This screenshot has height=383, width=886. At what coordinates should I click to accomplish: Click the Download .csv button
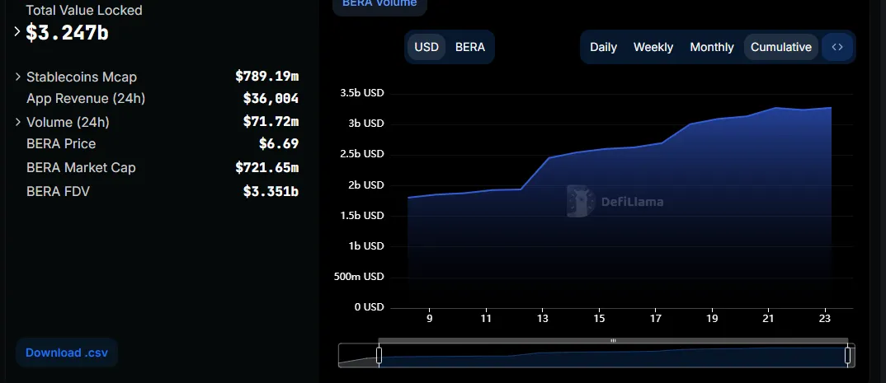click(x=66, y=353)
